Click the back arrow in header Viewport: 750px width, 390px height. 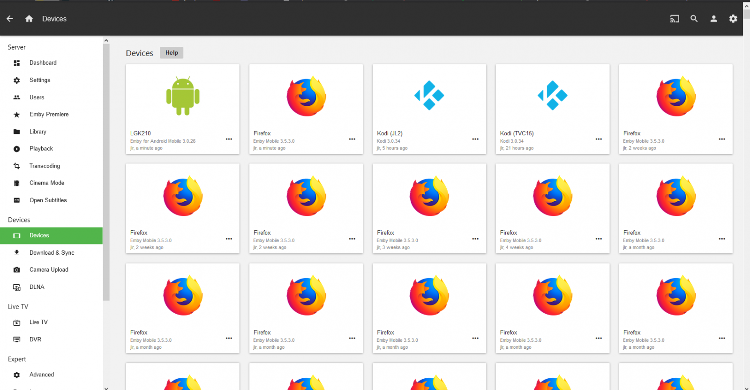pyautogui.click(x=10, y=19)
